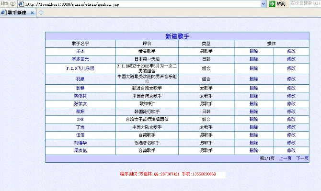Modify the SHE group entry
Screen dimensions: 321x191
[291, 119]
